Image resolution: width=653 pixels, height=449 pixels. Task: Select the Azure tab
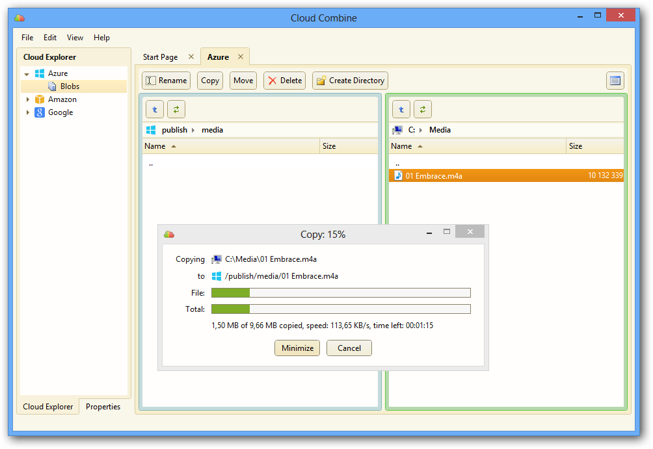tap(219, 57)
